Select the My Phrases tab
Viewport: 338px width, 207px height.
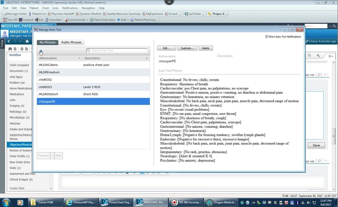point(48,42)
